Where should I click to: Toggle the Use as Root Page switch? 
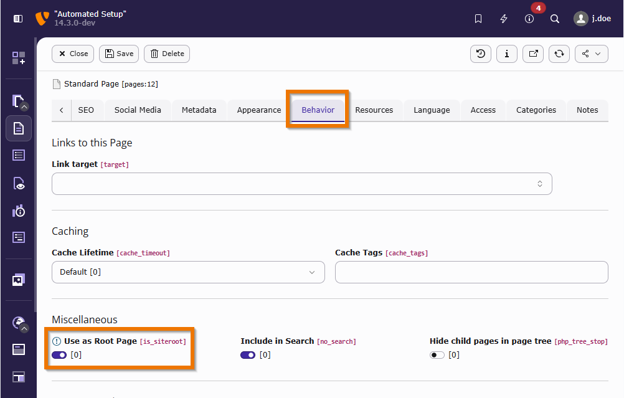click(x=59, y=355)
